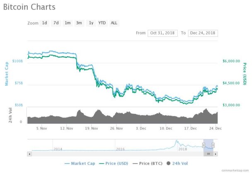The width and height of the screenshot is (252, 173).
Task: Click the navigator scrollbar thumb grip
Action: pyautogui.click(x=208, y=154)
